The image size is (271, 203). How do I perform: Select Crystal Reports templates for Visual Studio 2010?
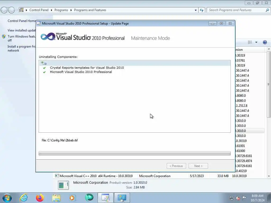87,68
